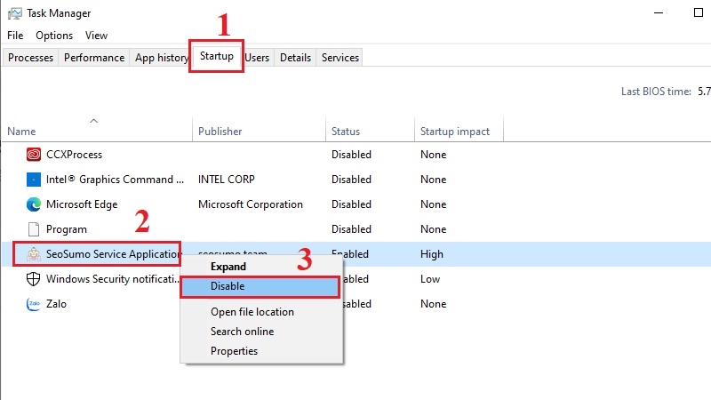
Task: Open the Options menu
Action: pos(54,36)
